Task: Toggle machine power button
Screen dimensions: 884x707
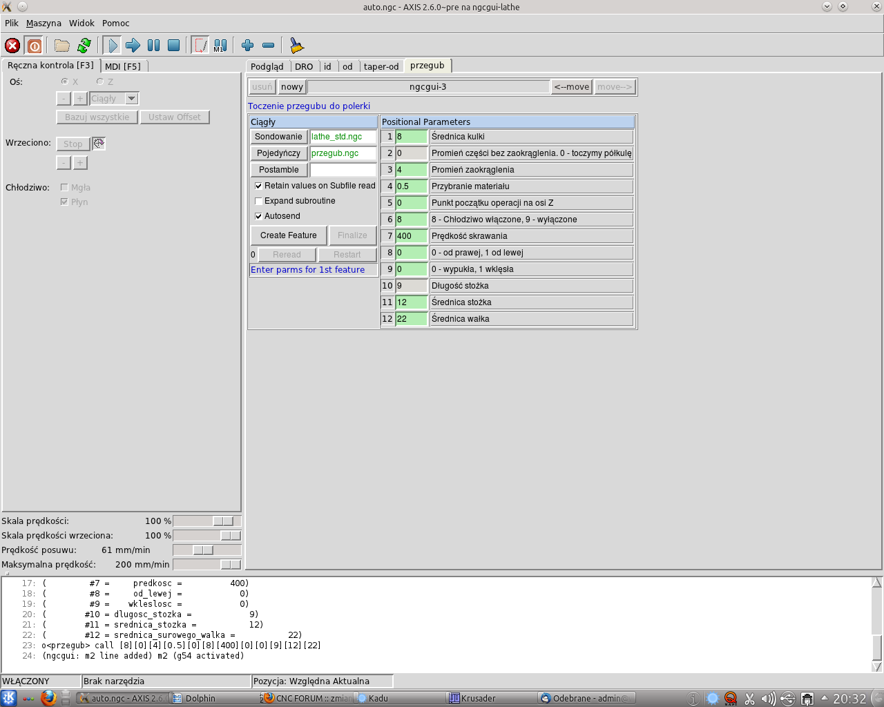Action: (x=34, y=46)
